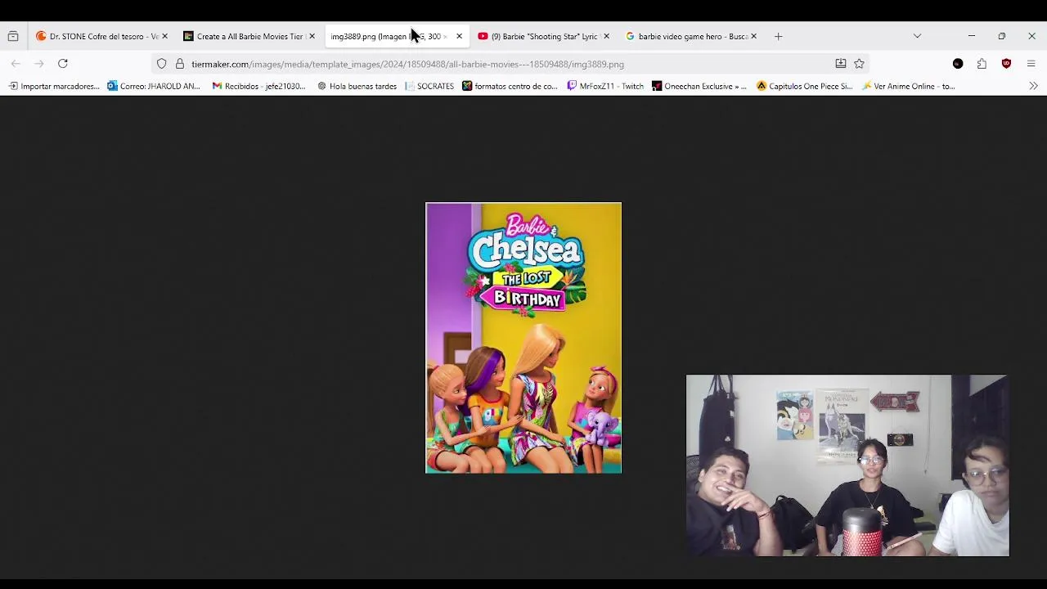Open the Importar marcadores bookmark
Image resolution: width=1047 pixels, height=589 pixels.
(x=54, y=86)
